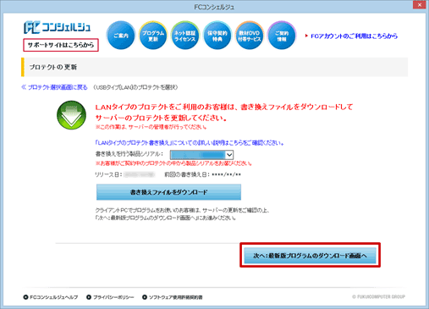Screen dimensions: 429x309
Task: Select the プログラム更新 circle icon
Action: [153, 36]
